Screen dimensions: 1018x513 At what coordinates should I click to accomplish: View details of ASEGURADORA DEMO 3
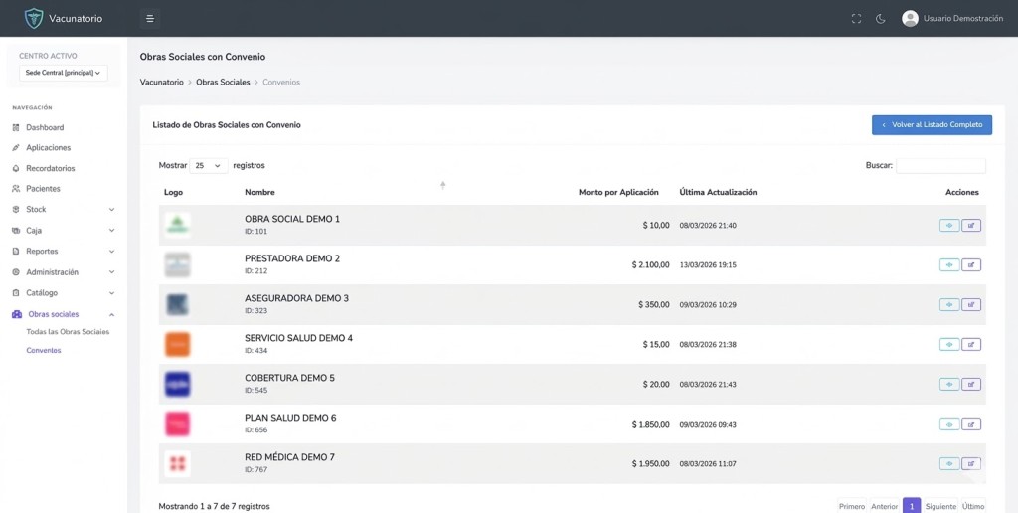(949, 305)
